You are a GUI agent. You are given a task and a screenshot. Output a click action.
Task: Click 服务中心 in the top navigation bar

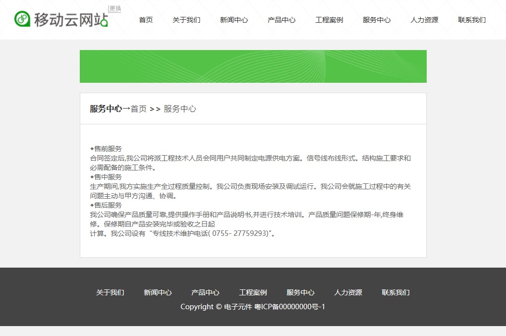(x=377, y=20)
